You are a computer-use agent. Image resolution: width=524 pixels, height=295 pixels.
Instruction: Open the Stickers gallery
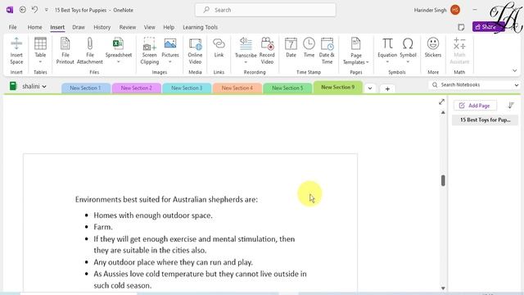point(433,48)
